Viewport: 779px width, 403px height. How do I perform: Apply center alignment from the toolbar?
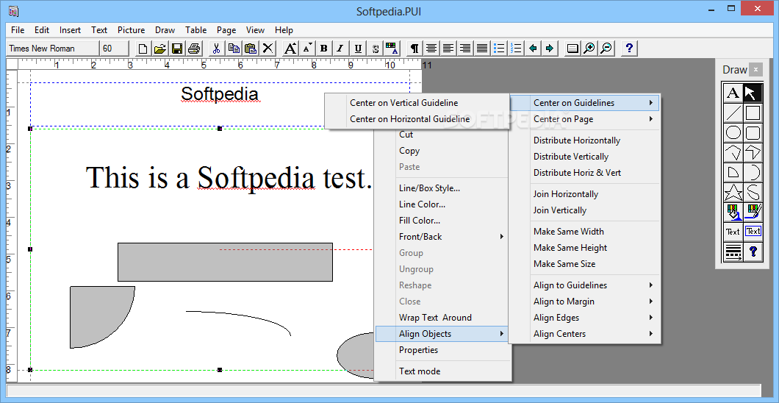point(431,49)
